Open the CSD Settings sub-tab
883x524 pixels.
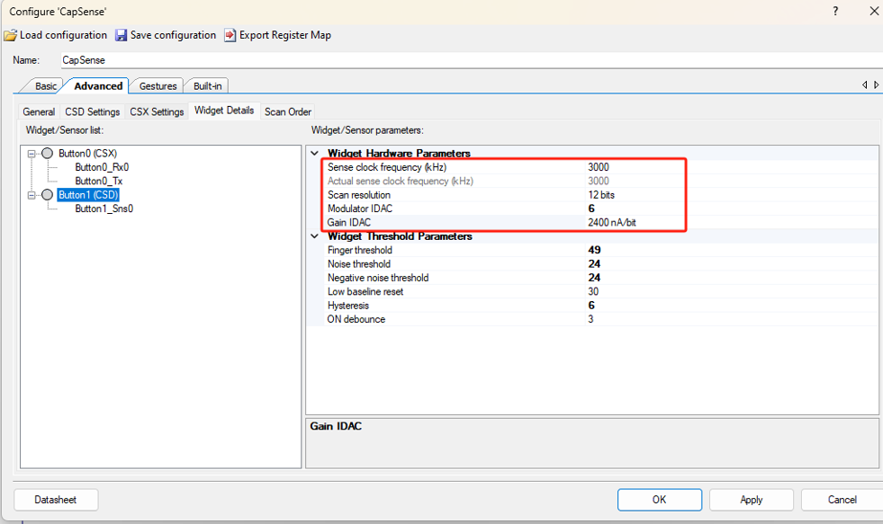point(93,111)
